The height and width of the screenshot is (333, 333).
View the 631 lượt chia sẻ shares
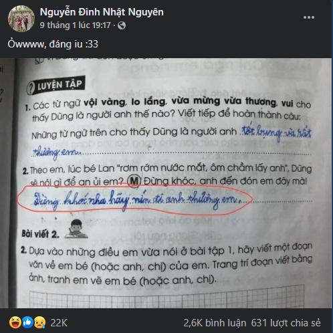(x=286, y=323)
